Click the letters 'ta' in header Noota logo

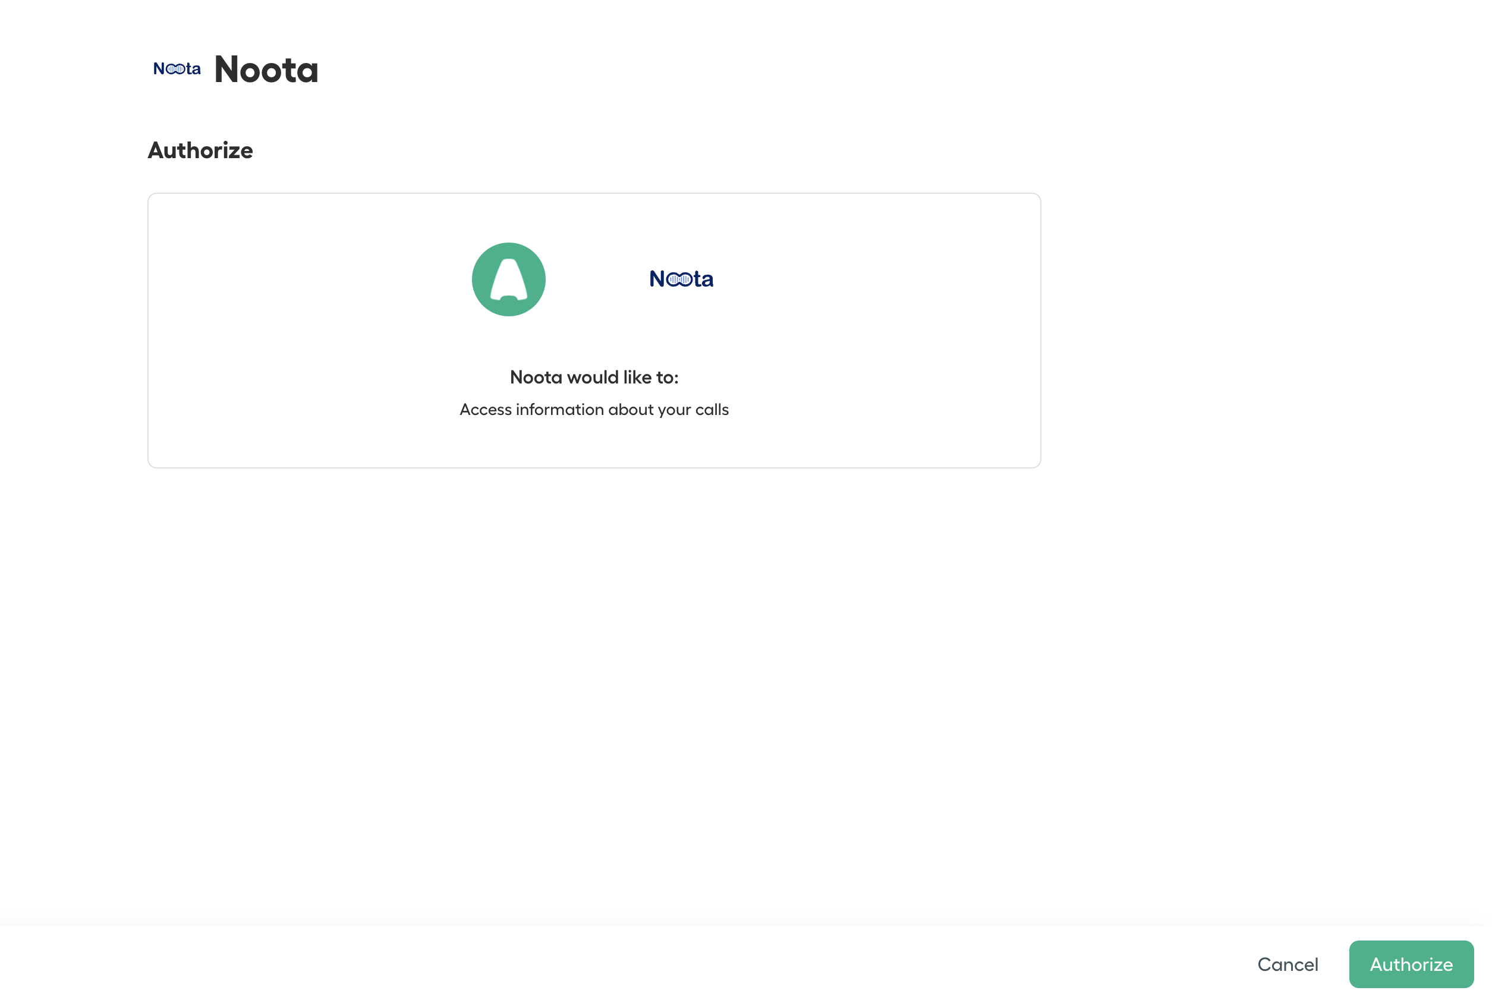point(193,69)
